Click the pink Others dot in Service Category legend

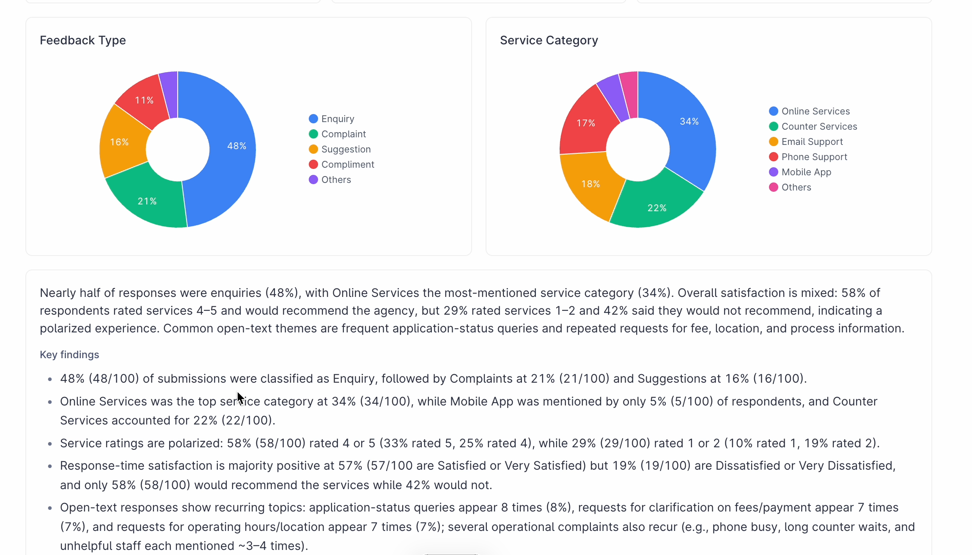[x=774, y=187]
